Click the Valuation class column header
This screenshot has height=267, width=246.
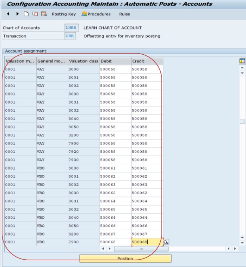(x=84, y=61)
